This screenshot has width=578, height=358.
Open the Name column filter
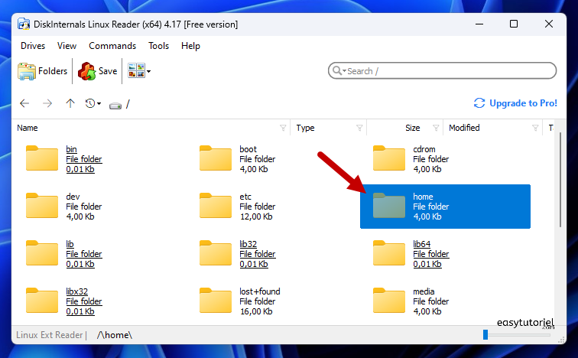pyautogui.click(x=283, y=128)
